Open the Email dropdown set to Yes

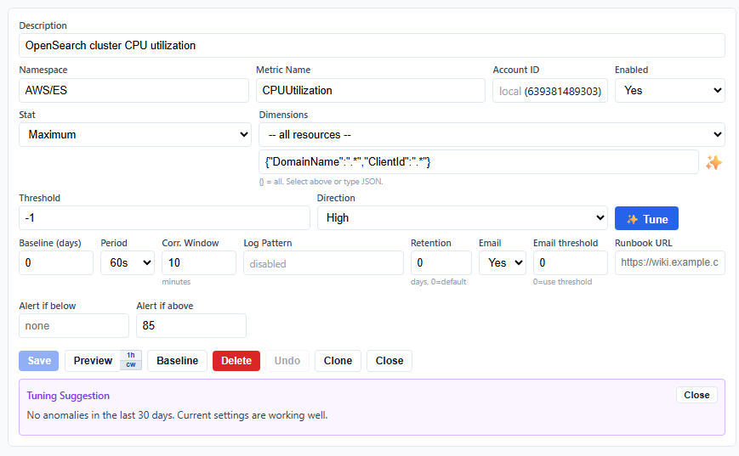[x=503, y=262]
